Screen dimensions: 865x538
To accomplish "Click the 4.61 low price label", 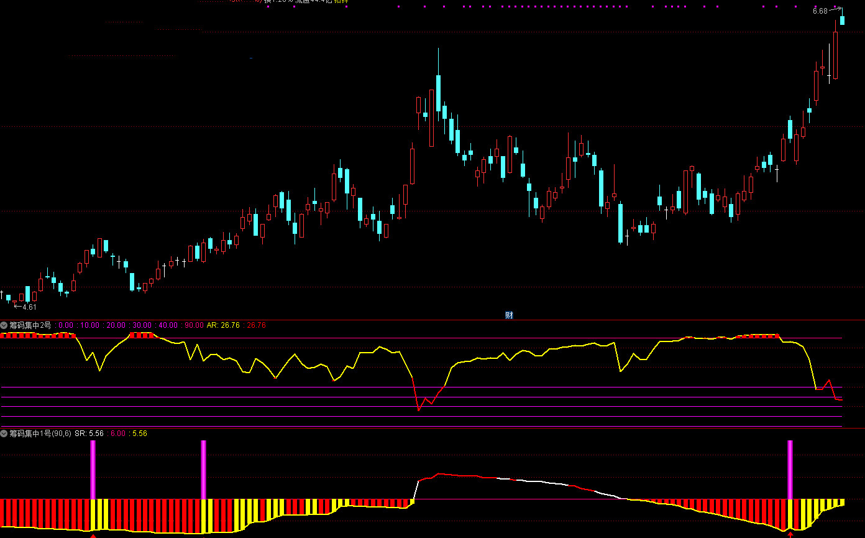I will click(29, 307).
